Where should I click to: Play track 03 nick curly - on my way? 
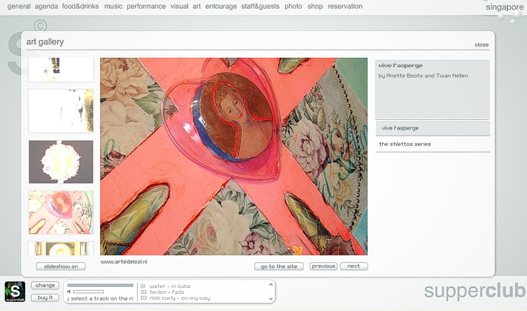[175, 298]
